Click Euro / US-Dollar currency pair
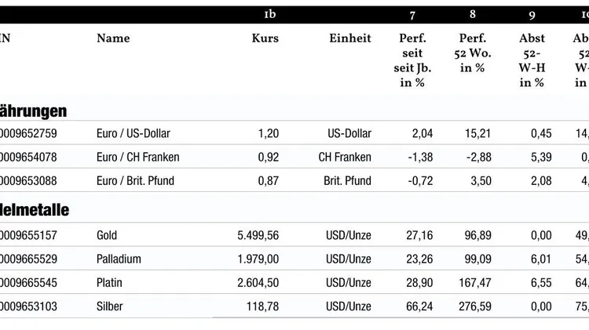This screenshot has height=330, width=589. [x=133, y=134]
